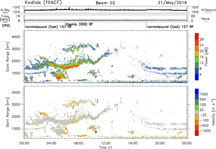Click the 'N.Search' legend label
The image size is (216, 149).
pos(209,10)
